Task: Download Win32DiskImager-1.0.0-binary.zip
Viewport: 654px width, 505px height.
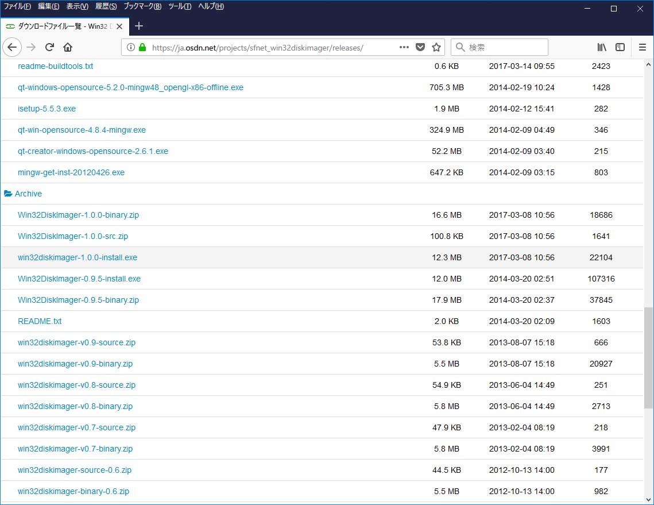Action: [x=78, y=215]
